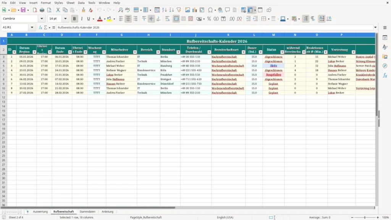Open Status column filter dropdown

click(x=282, y=52)
